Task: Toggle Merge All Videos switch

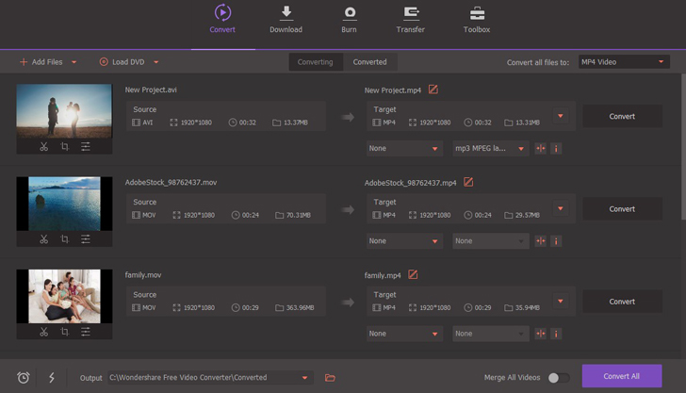Action: click(558, 378)
